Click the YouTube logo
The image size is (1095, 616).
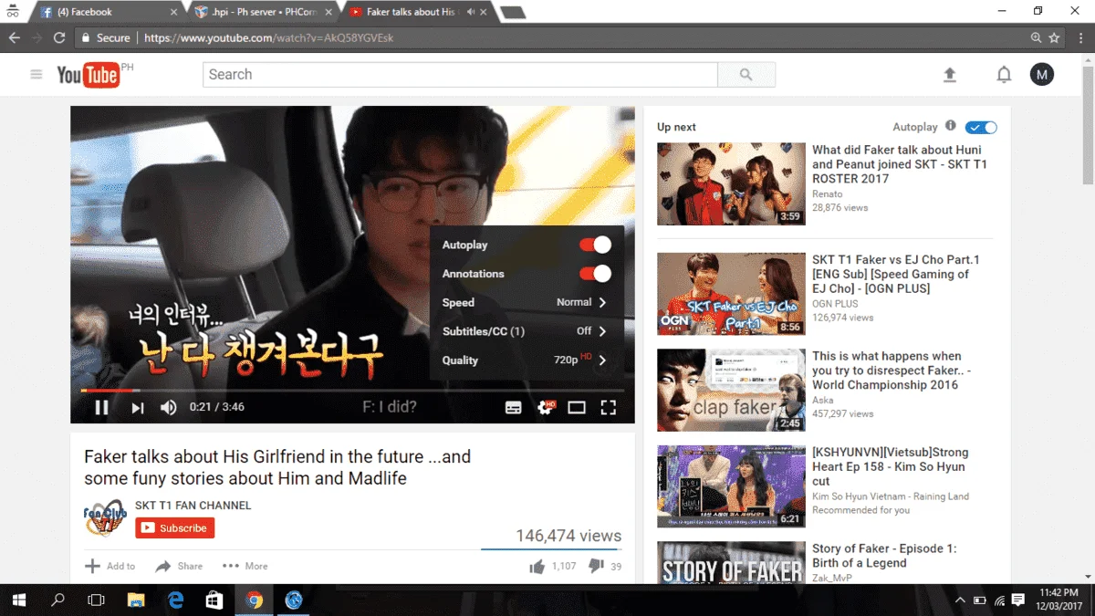tap(88, 75)
